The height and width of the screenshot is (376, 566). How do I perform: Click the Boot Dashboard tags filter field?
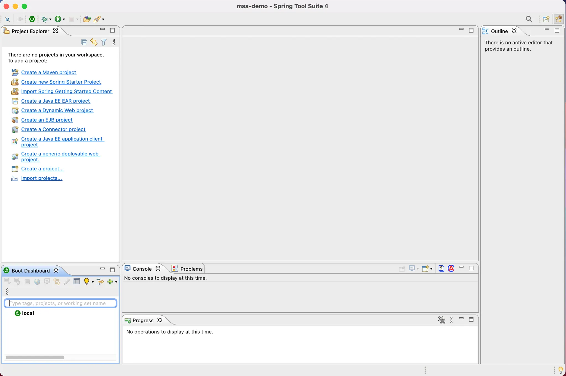click(61, 303)
